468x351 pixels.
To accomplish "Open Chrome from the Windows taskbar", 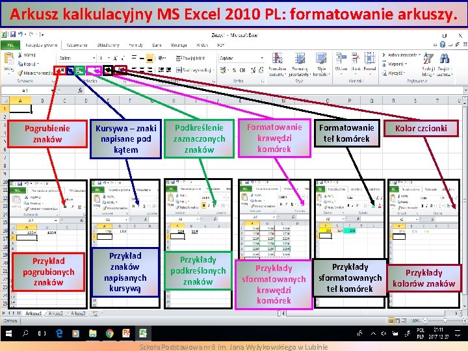I will click(x=110, y=333).
